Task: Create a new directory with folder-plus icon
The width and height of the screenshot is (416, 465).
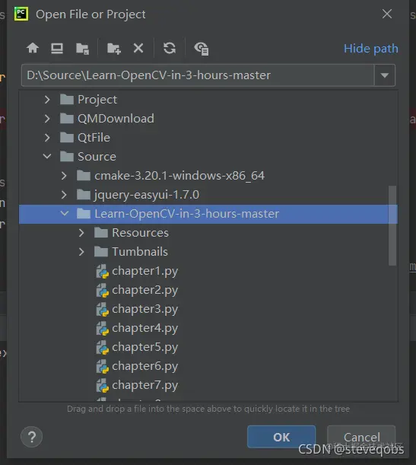Action: coord(114,49)
